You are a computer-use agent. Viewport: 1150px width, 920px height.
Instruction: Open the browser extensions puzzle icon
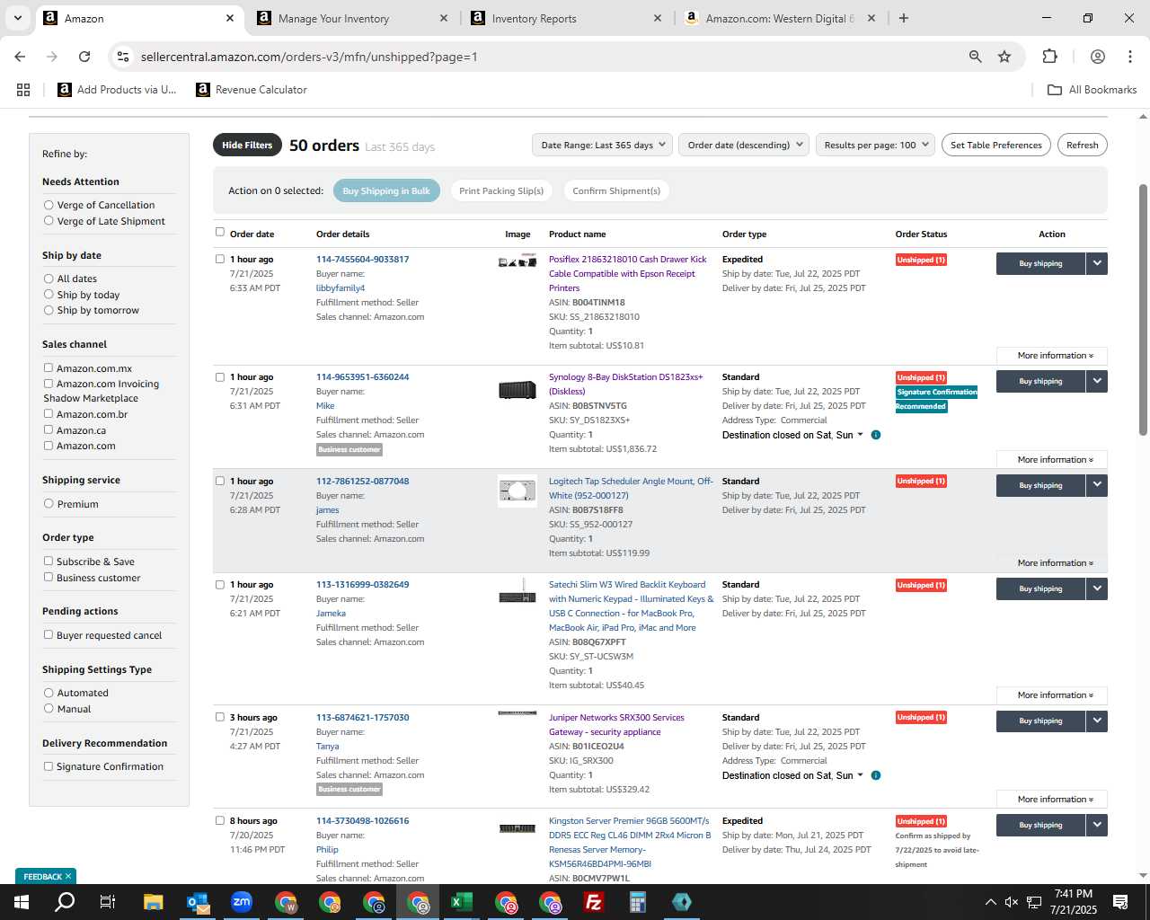1049,57
